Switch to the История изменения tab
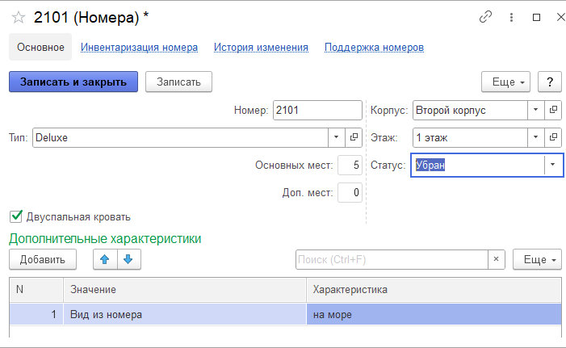This screenshot has height=348, width=566. click(261, 48)
